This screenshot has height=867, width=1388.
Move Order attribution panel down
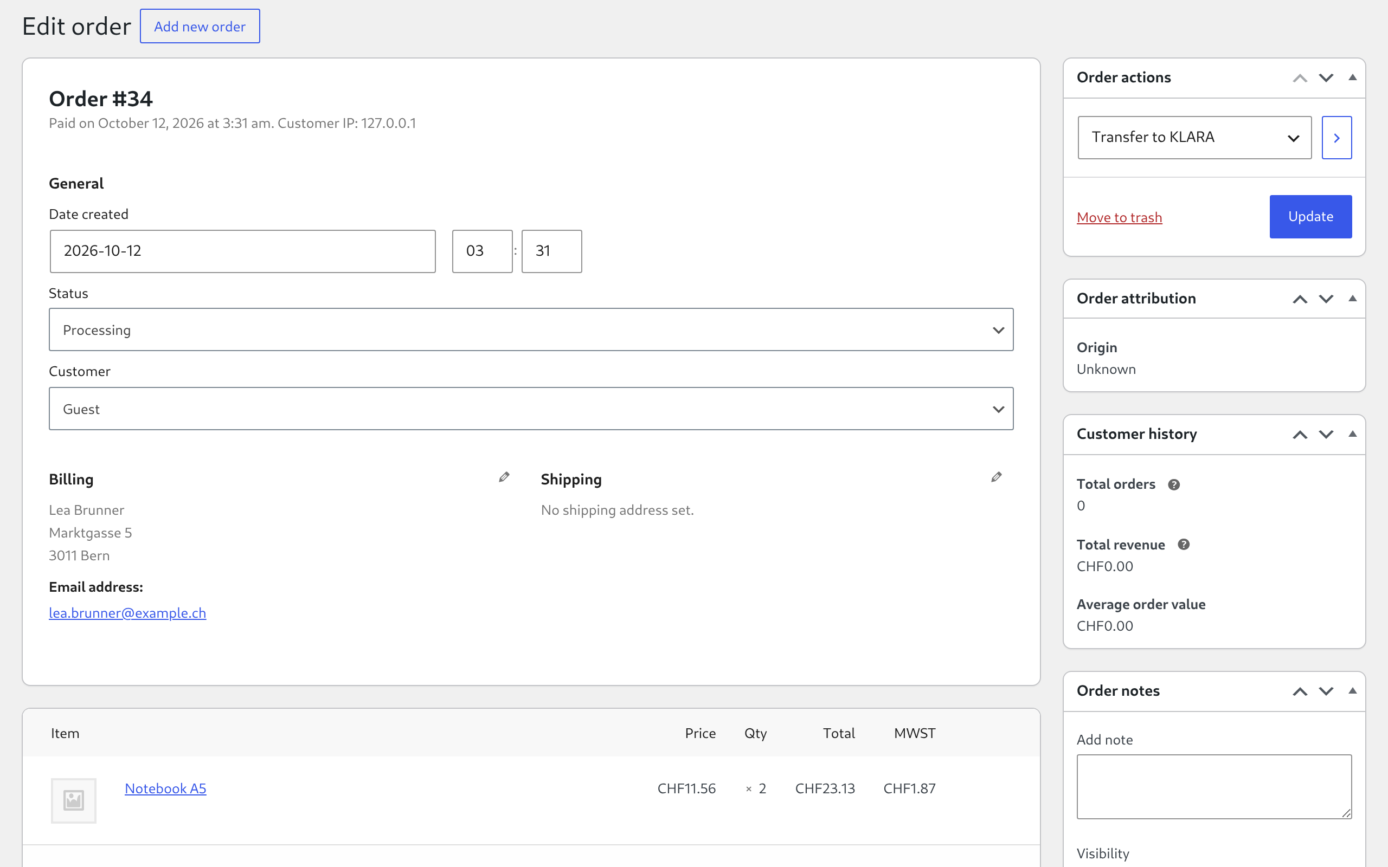[x=1326, y=299]
